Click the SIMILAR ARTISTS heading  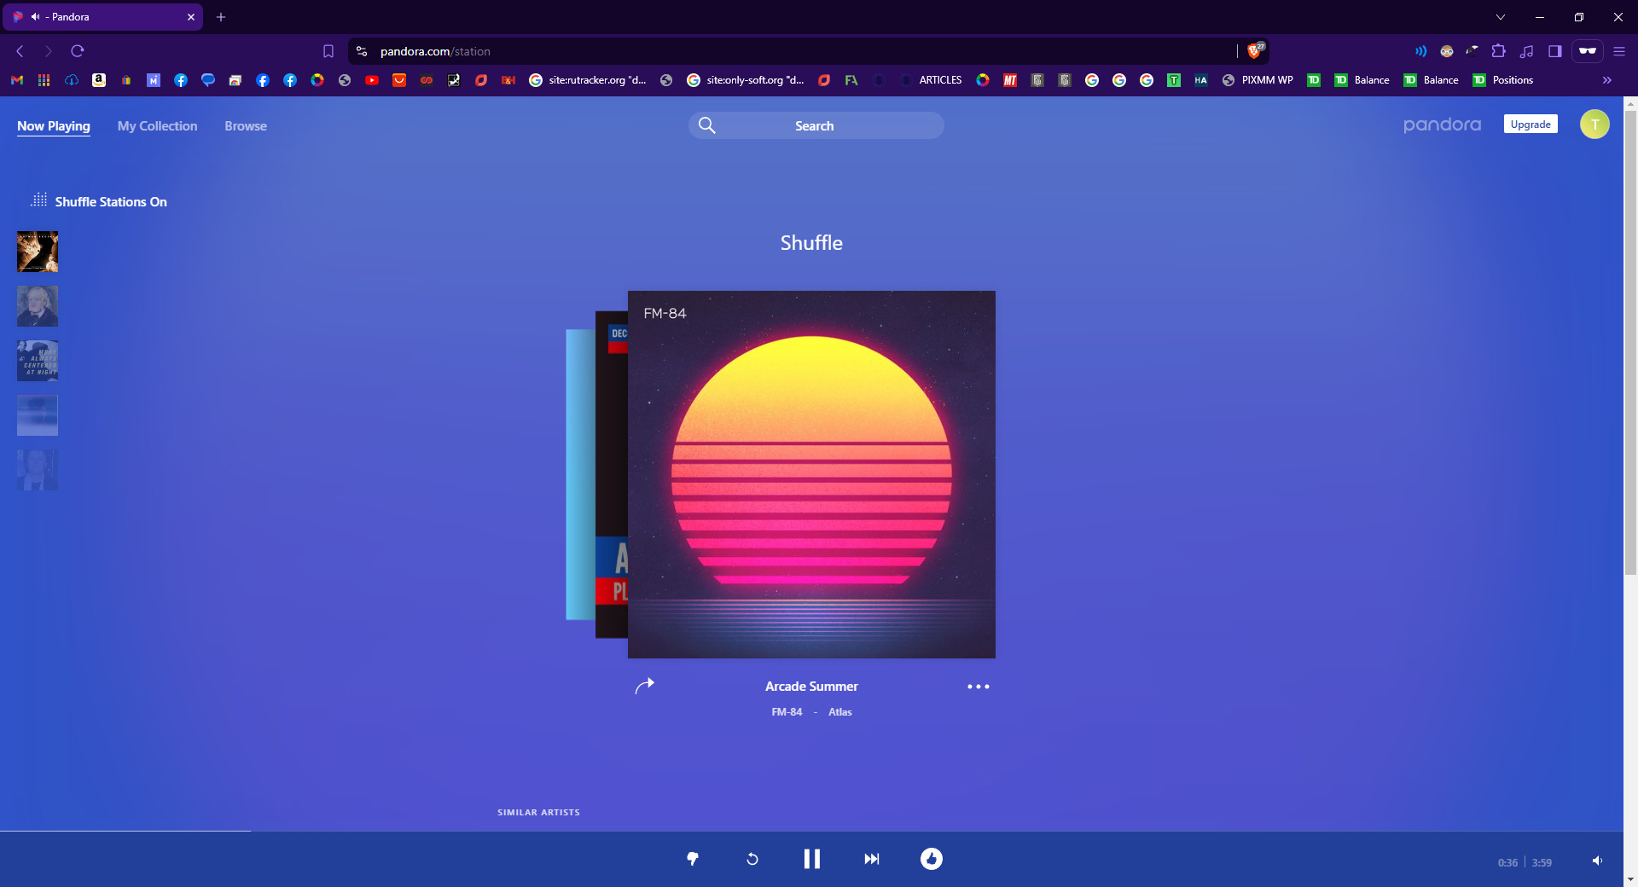tap(538, 813)
